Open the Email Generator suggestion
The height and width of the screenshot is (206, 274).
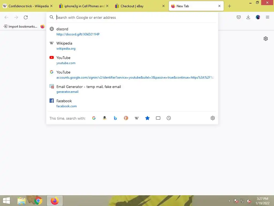click(x=132, y=89)
